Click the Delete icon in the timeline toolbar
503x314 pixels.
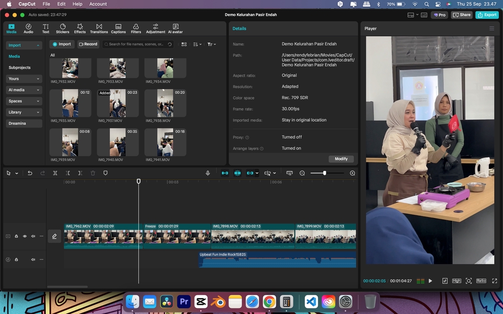(x=93, y=173)
